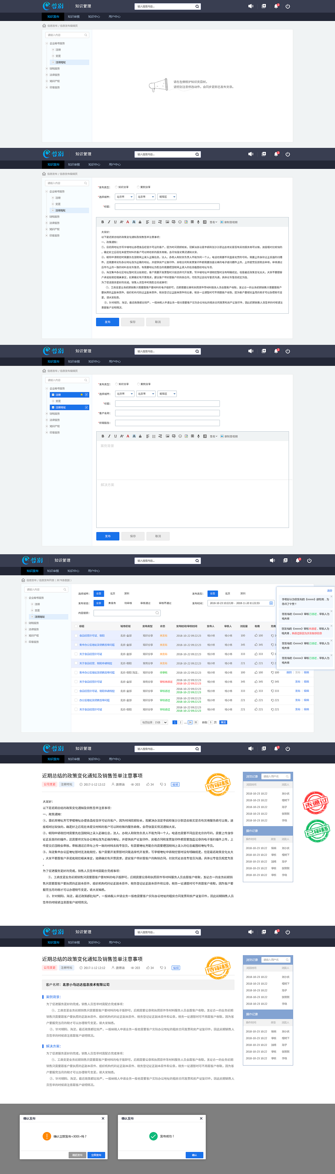Click the 客户名称 input field
335x1174 pixels.
pos(167,413)
